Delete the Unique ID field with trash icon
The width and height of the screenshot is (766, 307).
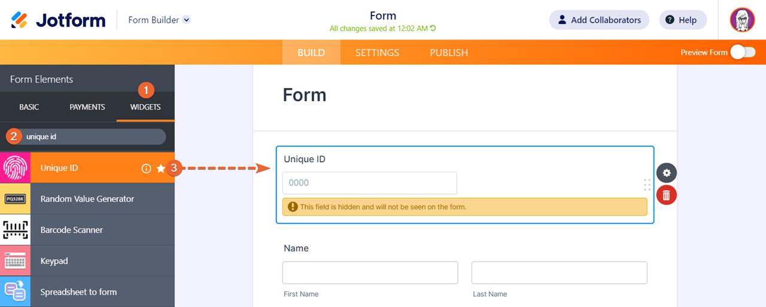pyautogui.click(x=667, y=194)
